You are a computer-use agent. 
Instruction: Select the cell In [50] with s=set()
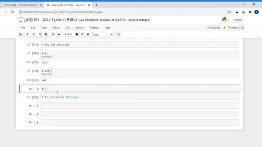140,73
